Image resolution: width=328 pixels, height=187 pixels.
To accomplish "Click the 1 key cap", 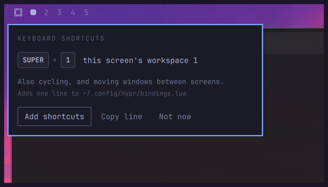I will (x=68, y=60).
